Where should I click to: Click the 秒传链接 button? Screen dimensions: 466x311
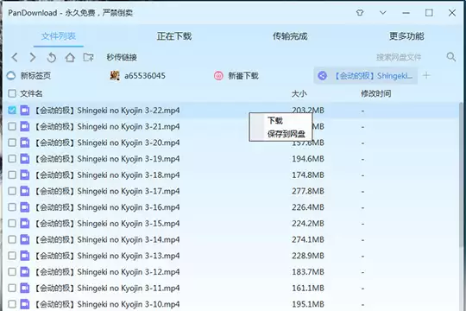tap(122, 57)
